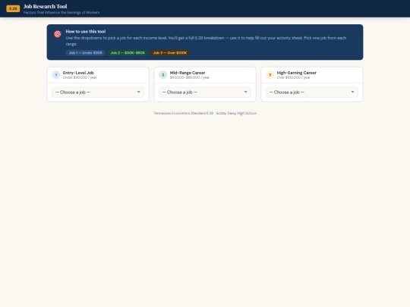Click the Job Research Tool title
This screenshot has height=307, width=410.
[46, 6]
